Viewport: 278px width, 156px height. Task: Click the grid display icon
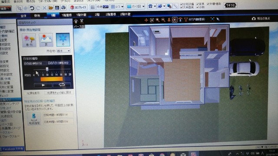coord(93,7)
